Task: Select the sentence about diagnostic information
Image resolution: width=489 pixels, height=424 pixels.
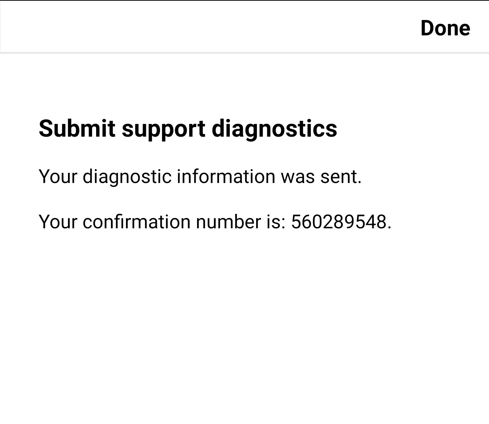Action: (200, 176)
